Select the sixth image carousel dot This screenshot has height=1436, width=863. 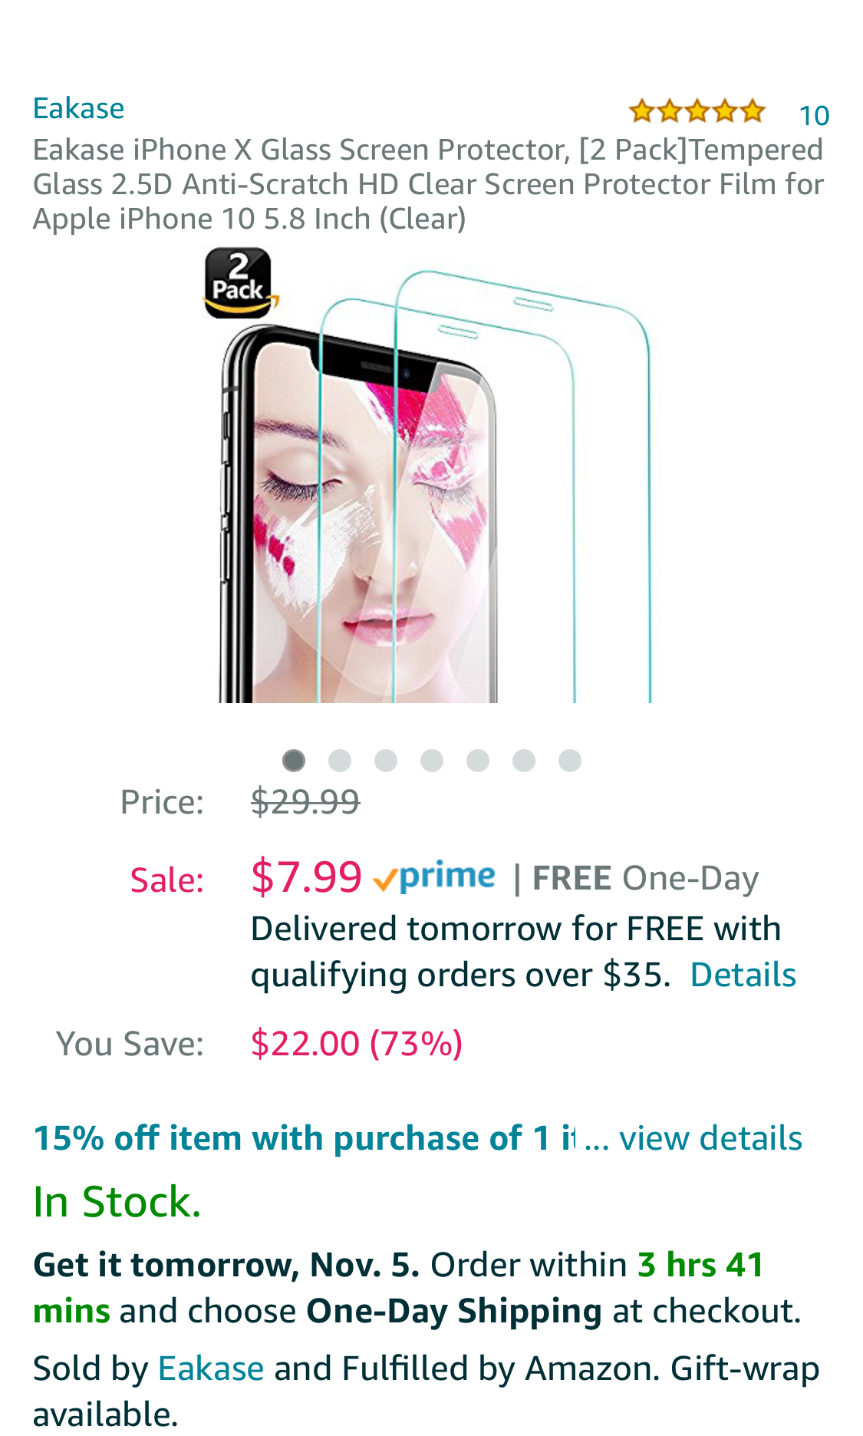[524, 761]
